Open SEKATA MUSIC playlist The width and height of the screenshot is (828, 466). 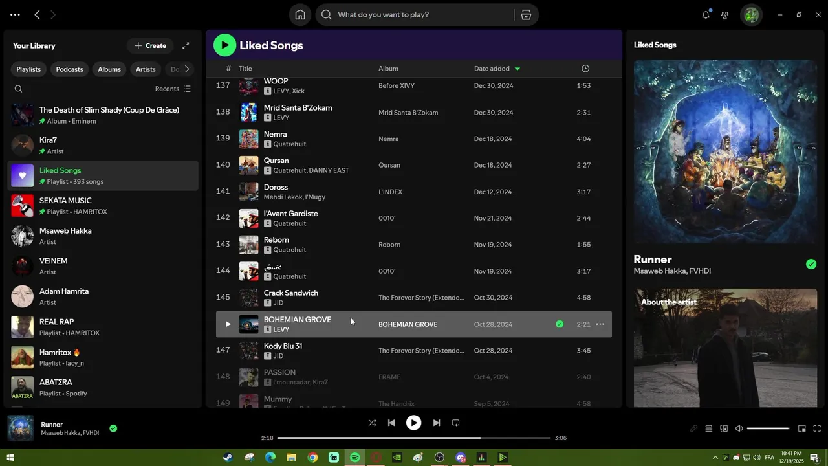[x=103, y=206]
